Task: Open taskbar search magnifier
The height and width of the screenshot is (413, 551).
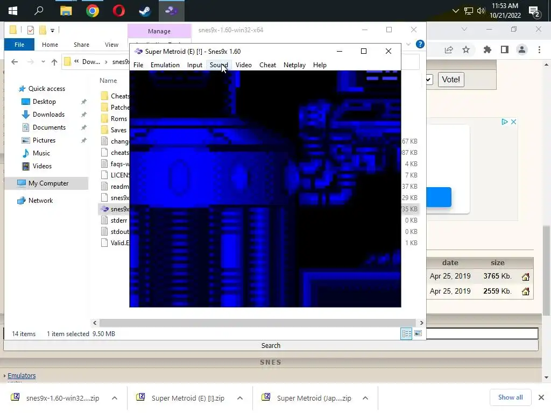Action: [x=39, y=11]
